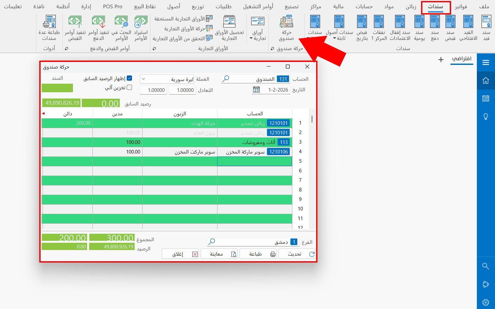Open سند قبض receipt voucher

click(x=450, y=28)
